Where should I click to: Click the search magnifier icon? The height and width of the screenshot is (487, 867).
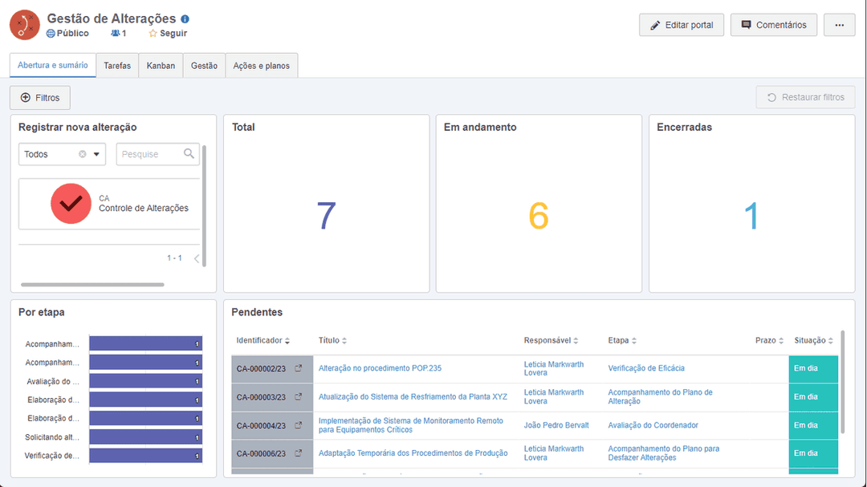pos(189,154)
